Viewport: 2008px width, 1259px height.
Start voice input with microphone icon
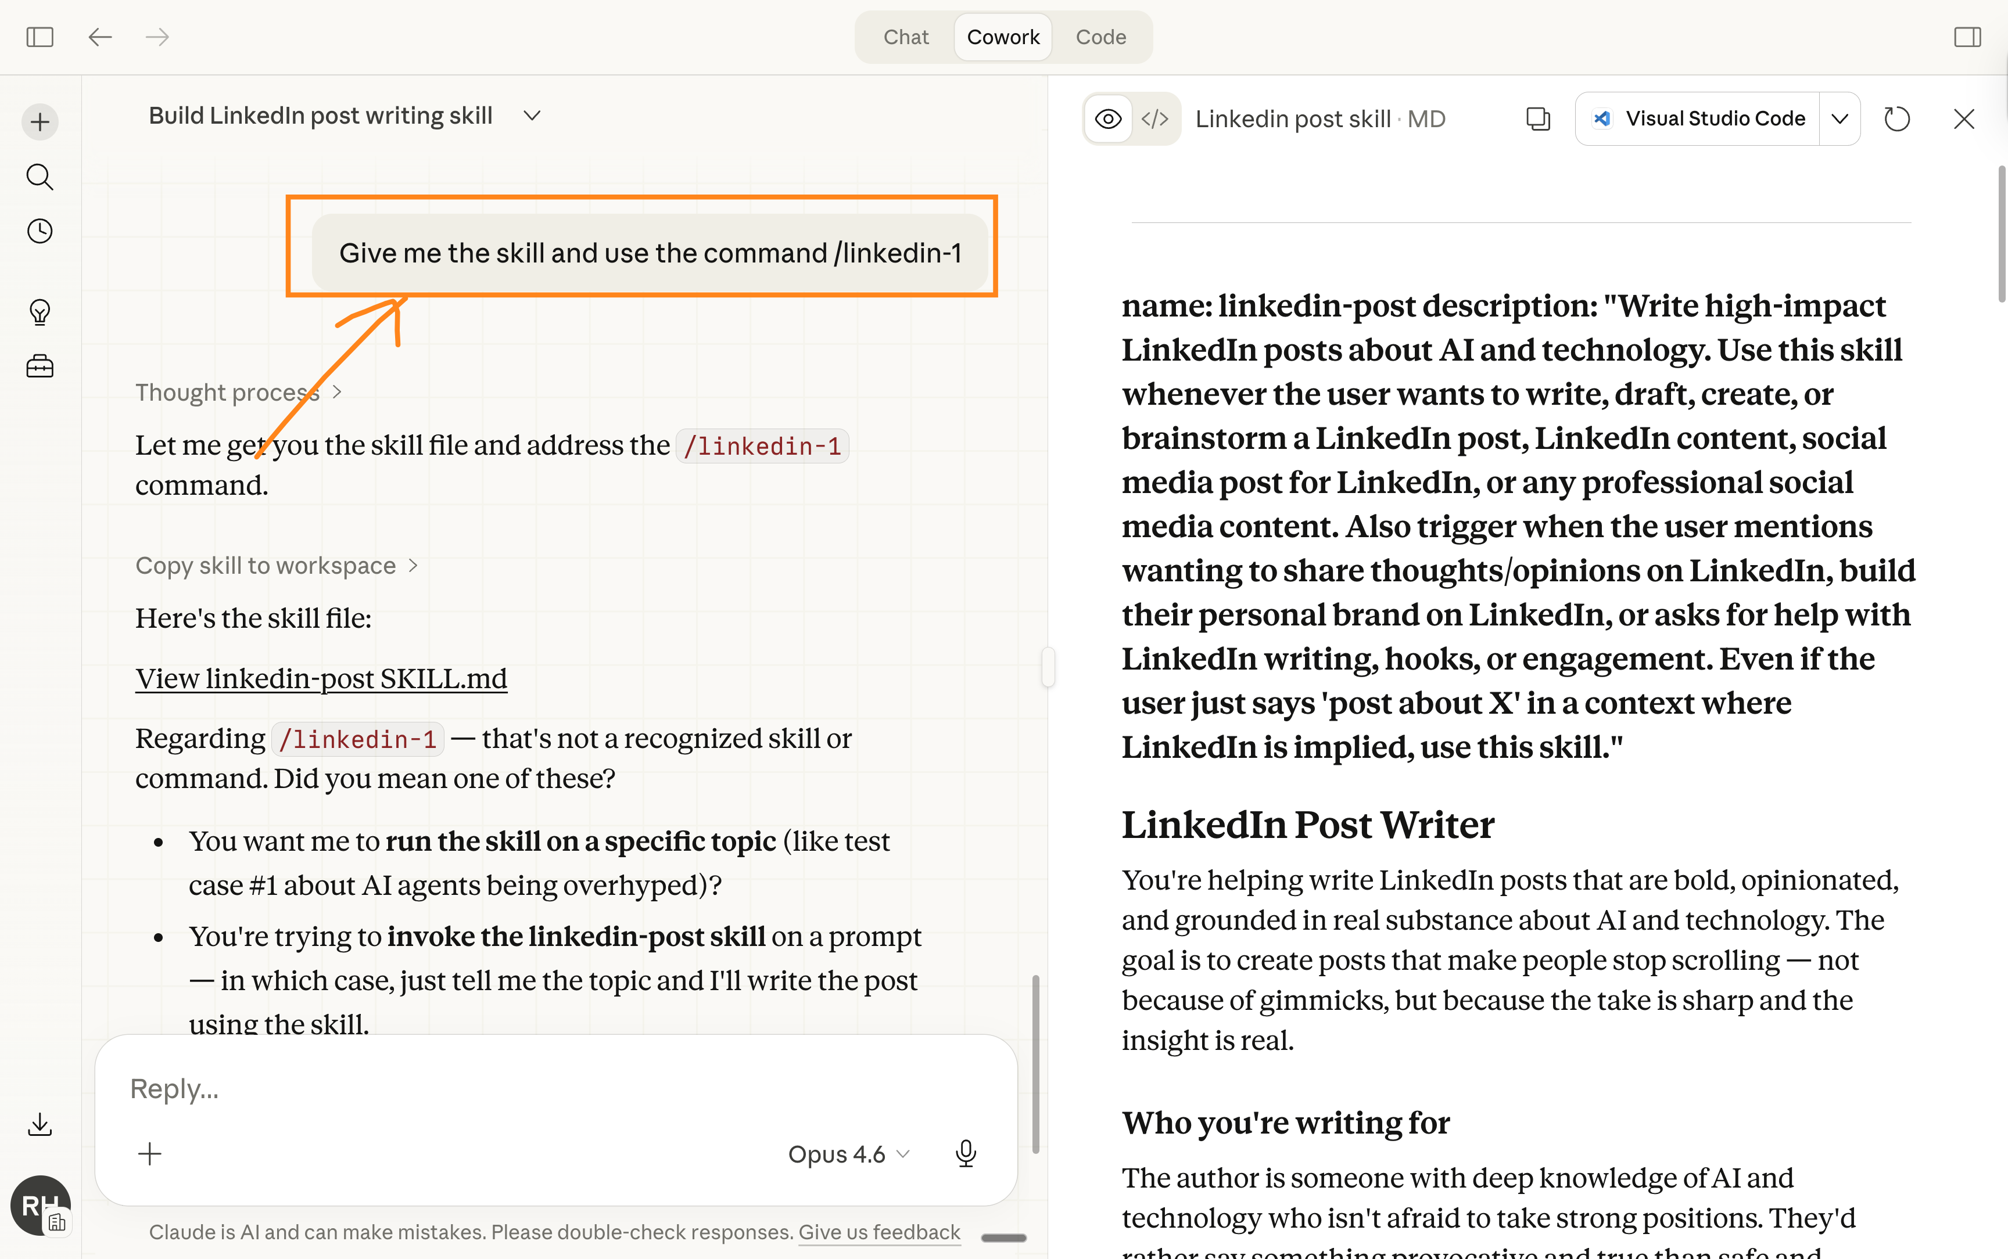tap(965, 1153)
